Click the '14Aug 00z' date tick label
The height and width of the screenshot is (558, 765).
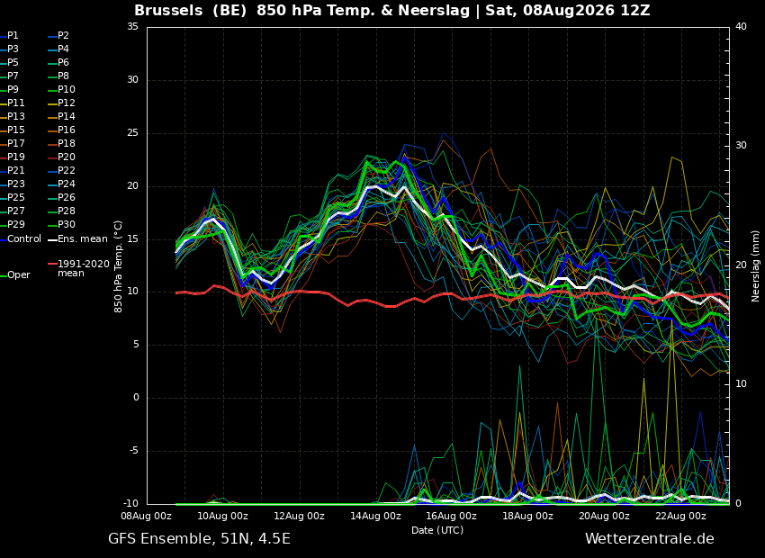coord(375,516)
